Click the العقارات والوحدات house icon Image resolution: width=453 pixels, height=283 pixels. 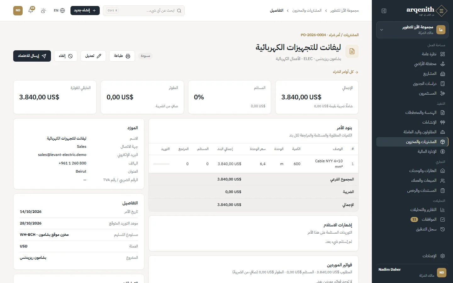coord(443,171)
